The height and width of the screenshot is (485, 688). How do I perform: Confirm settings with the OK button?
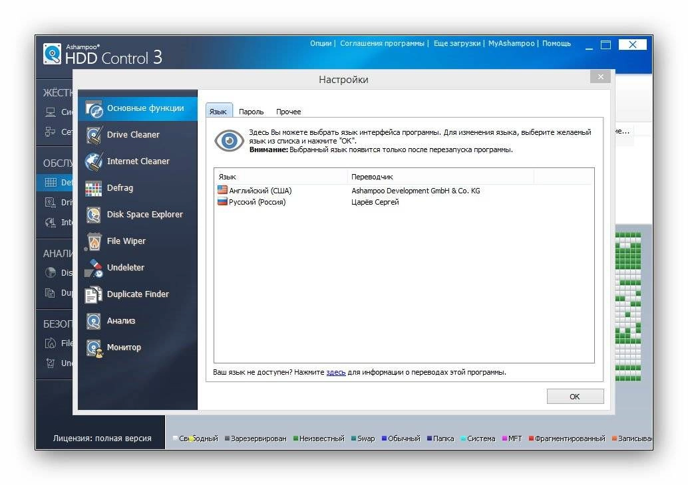click(x=575, y=397)
